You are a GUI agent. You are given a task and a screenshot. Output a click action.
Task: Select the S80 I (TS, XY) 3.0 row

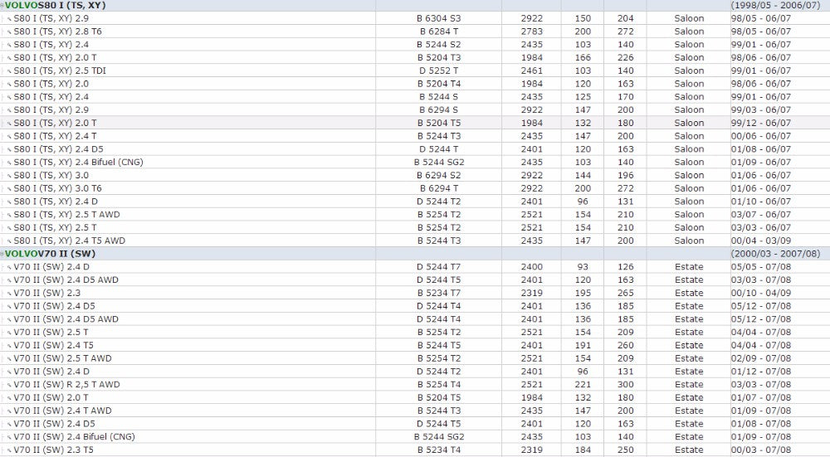click(415, 175)
